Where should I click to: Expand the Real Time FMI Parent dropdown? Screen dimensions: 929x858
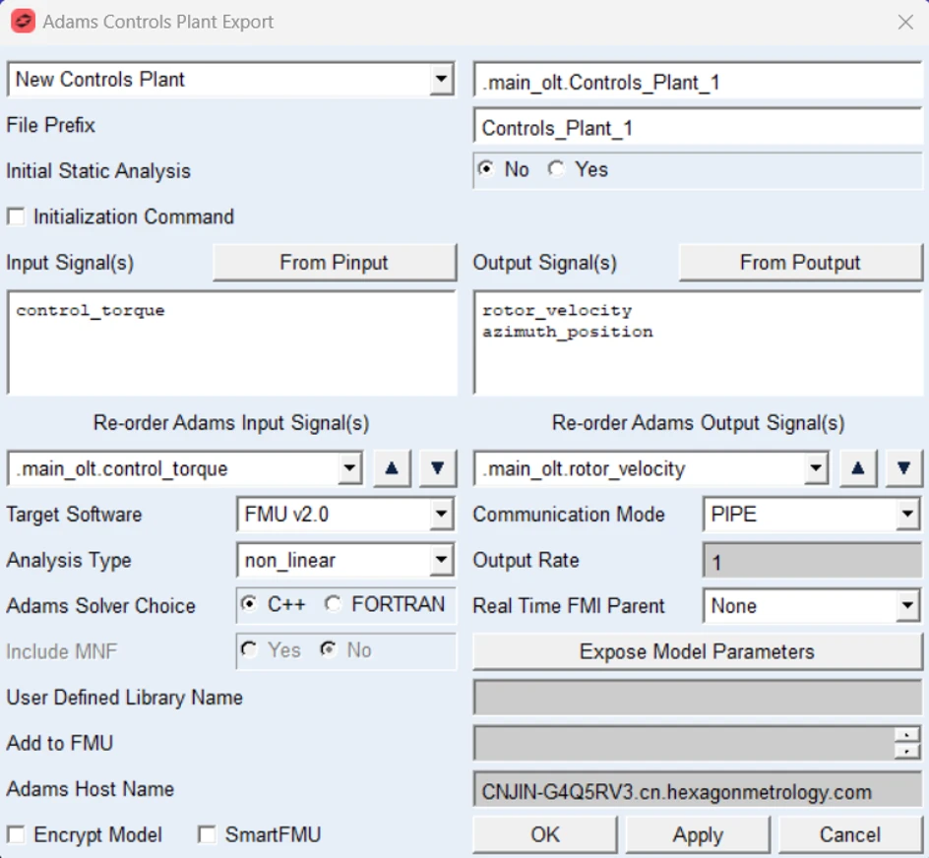(x=907, y=606)
